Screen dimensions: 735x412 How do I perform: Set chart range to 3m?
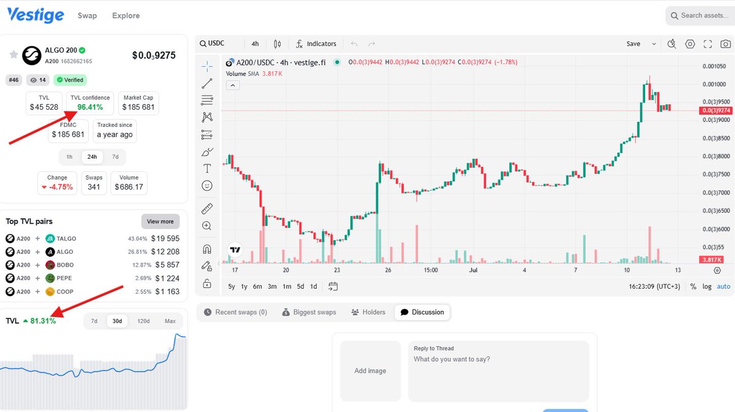click(x=272, y=286)
